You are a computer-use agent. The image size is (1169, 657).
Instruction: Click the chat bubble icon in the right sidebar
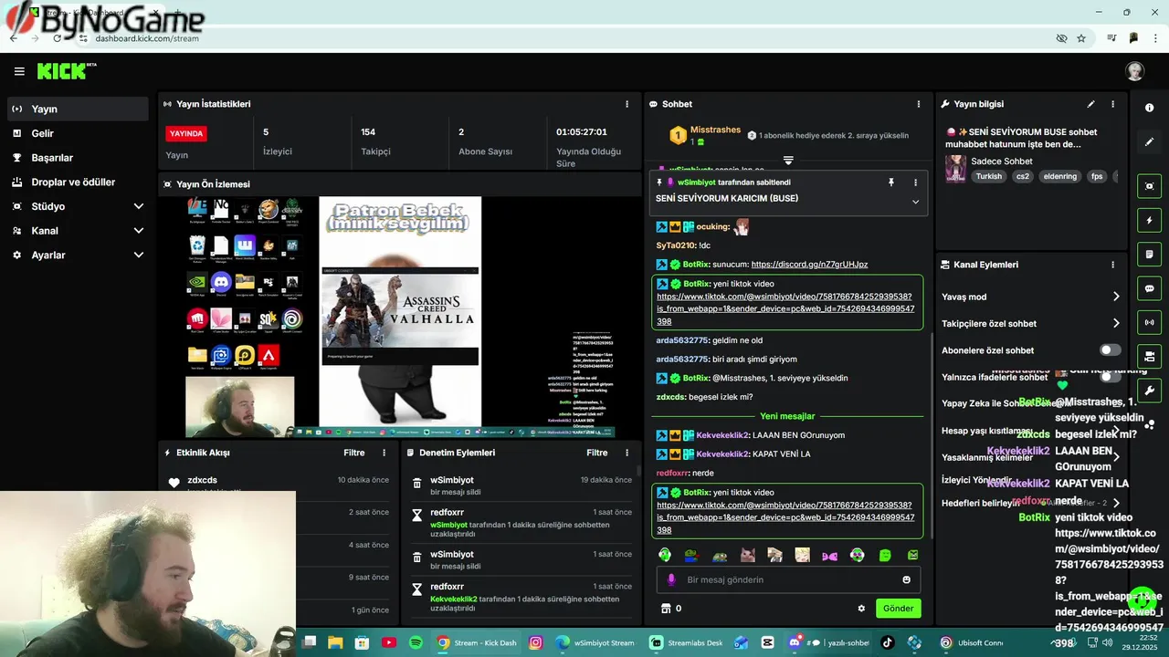click(x=1149, y=288)
